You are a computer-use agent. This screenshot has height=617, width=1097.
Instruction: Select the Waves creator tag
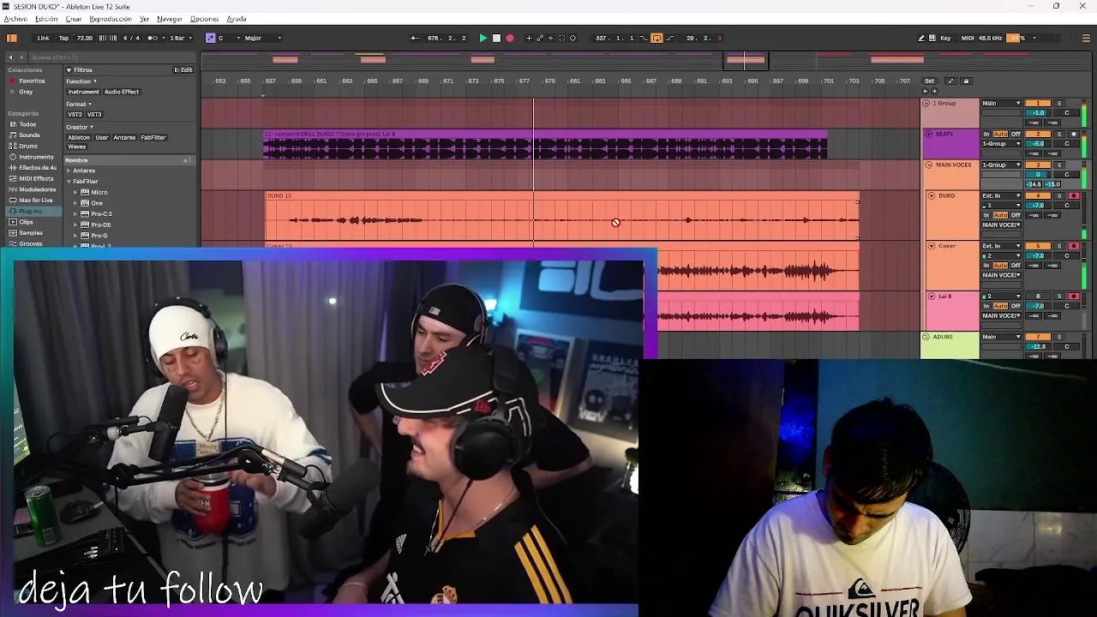(76, 147)
